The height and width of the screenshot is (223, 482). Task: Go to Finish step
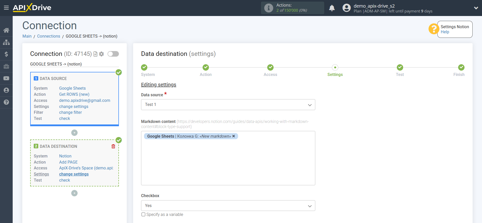461,67
